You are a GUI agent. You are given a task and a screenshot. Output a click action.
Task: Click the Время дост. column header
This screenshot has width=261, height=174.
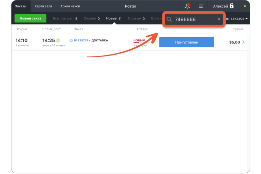(x=52, y=29)
